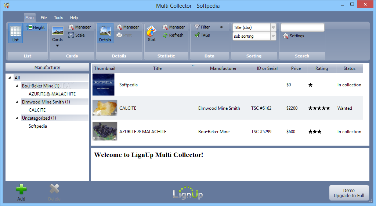
Task: Open Manager in Details group
Action: point(128,27)
